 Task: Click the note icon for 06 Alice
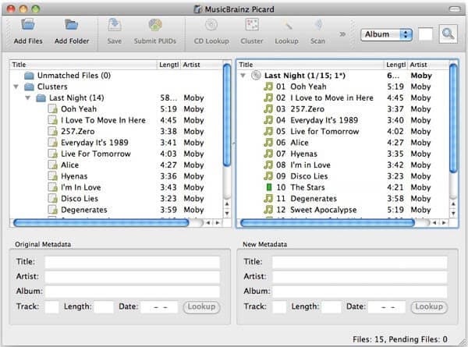point(268,143)
